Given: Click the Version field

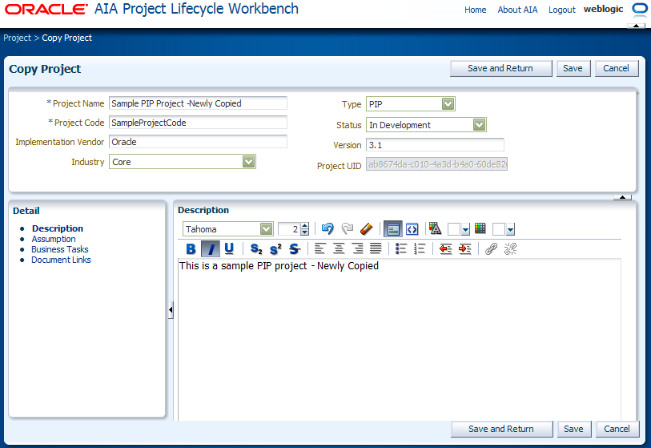Looking at the screenshot, I should (x=435, y=145).
